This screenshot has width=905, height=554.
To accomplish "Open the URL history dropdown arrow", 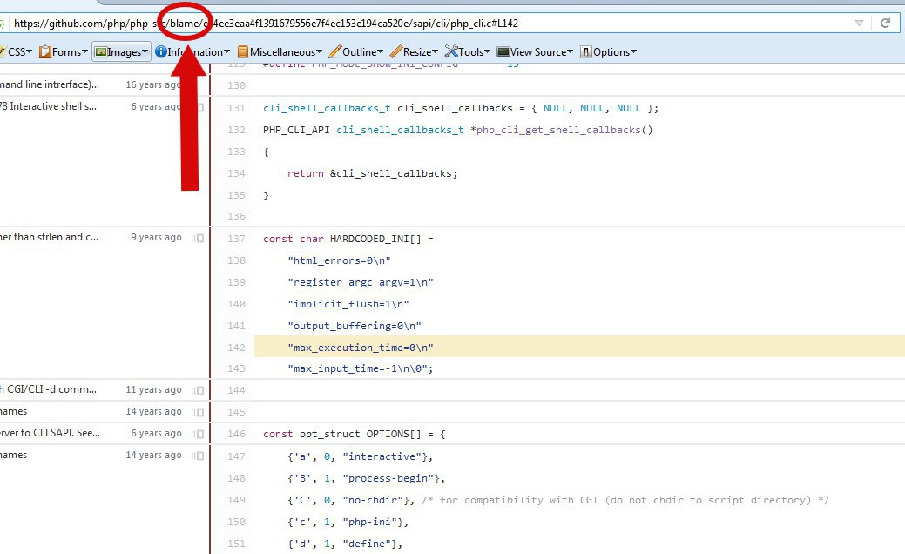I will 859,23.
